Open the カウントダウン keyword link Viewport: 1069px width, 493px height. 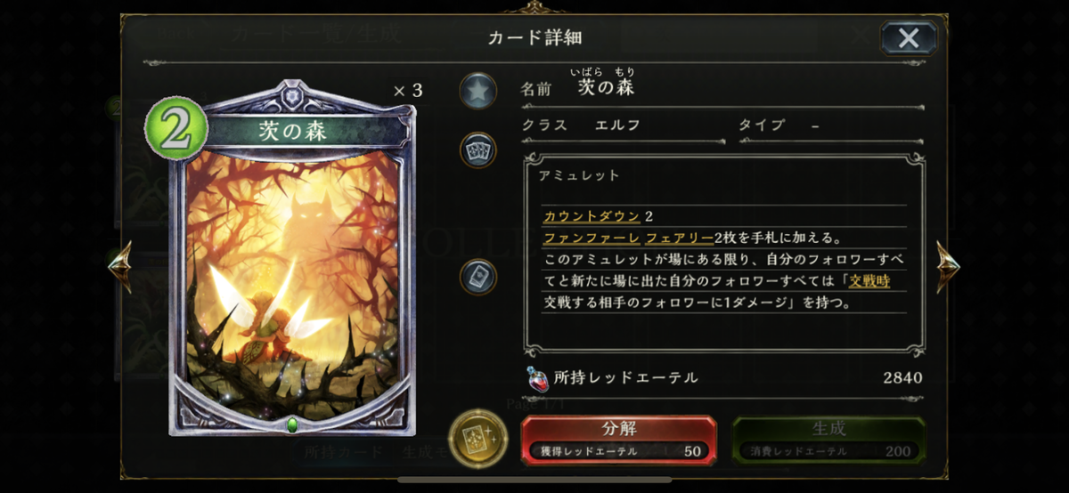(592, 216)
